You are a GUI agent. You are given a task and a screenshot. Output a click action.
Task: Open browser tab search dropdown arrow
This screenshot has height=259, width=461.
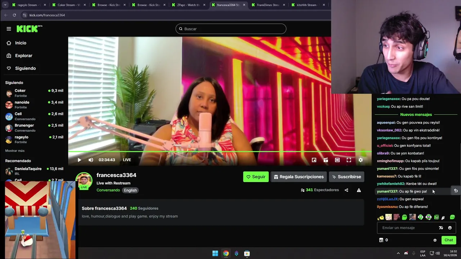[x=5, y=5]
